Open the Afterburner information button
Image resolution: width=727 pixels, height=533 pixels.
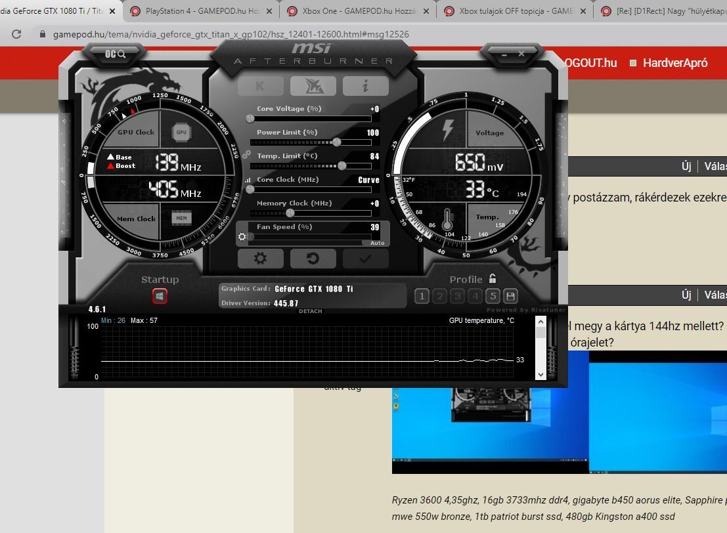[365, 86]
